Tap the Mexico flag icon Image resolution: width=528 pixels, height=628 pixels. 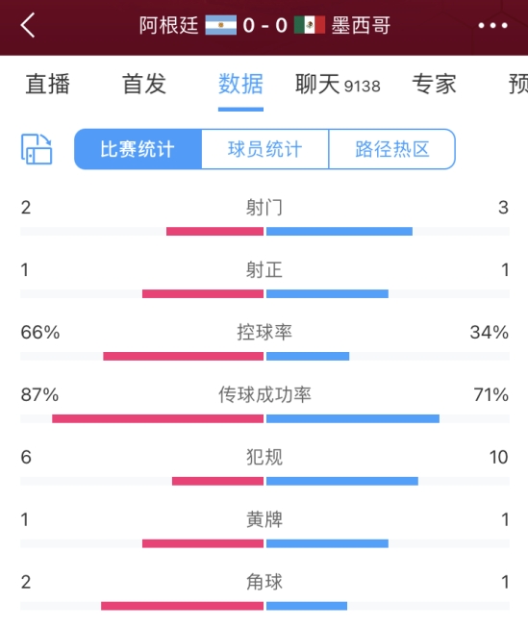pos(310,25)
